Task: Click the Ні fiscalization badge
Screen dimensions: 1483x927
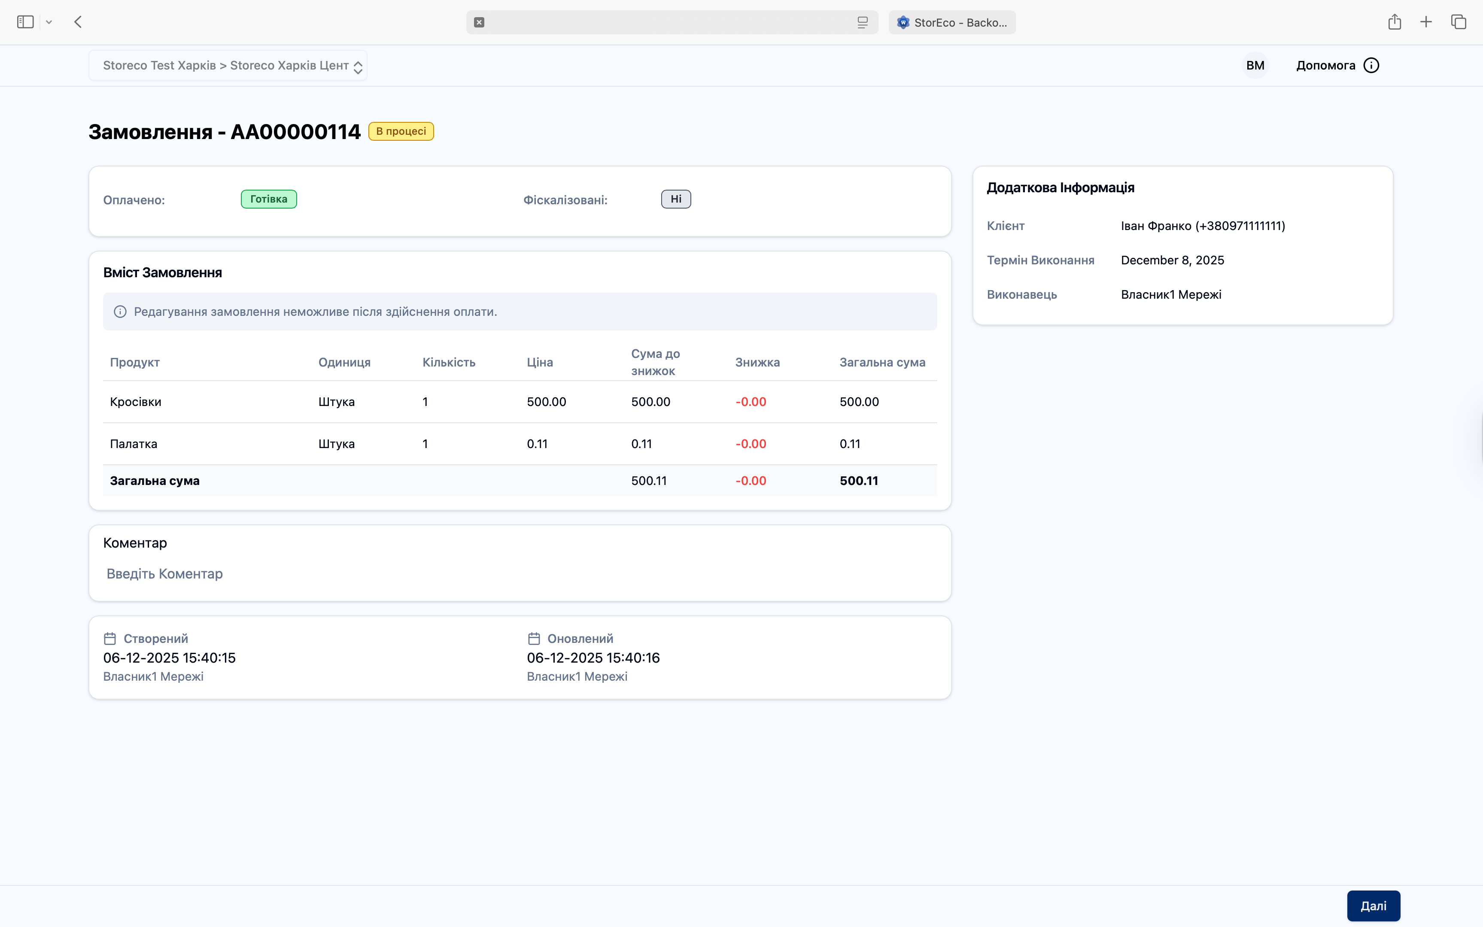Action: click(676, 199)
